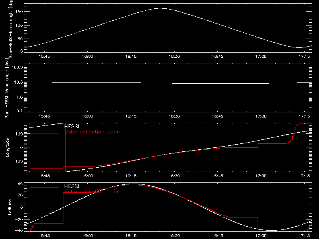Click 16:45 time label under the Latitude plot
The height and width of the screenshot is (239, 319).
(218, 235)
